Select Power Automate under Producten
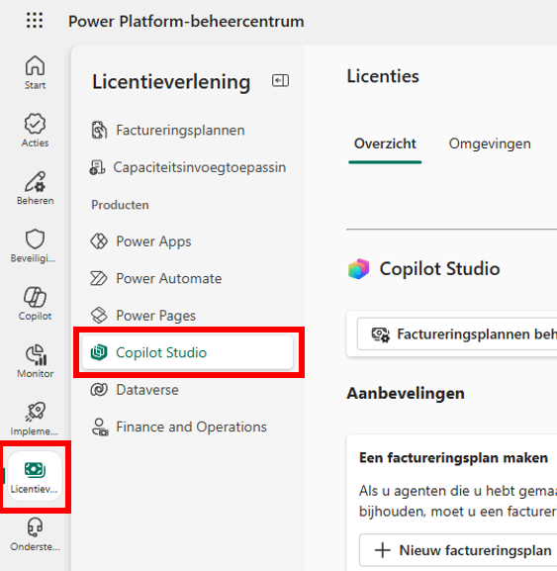This screenshot has height=571, width=557. point(188,278)
